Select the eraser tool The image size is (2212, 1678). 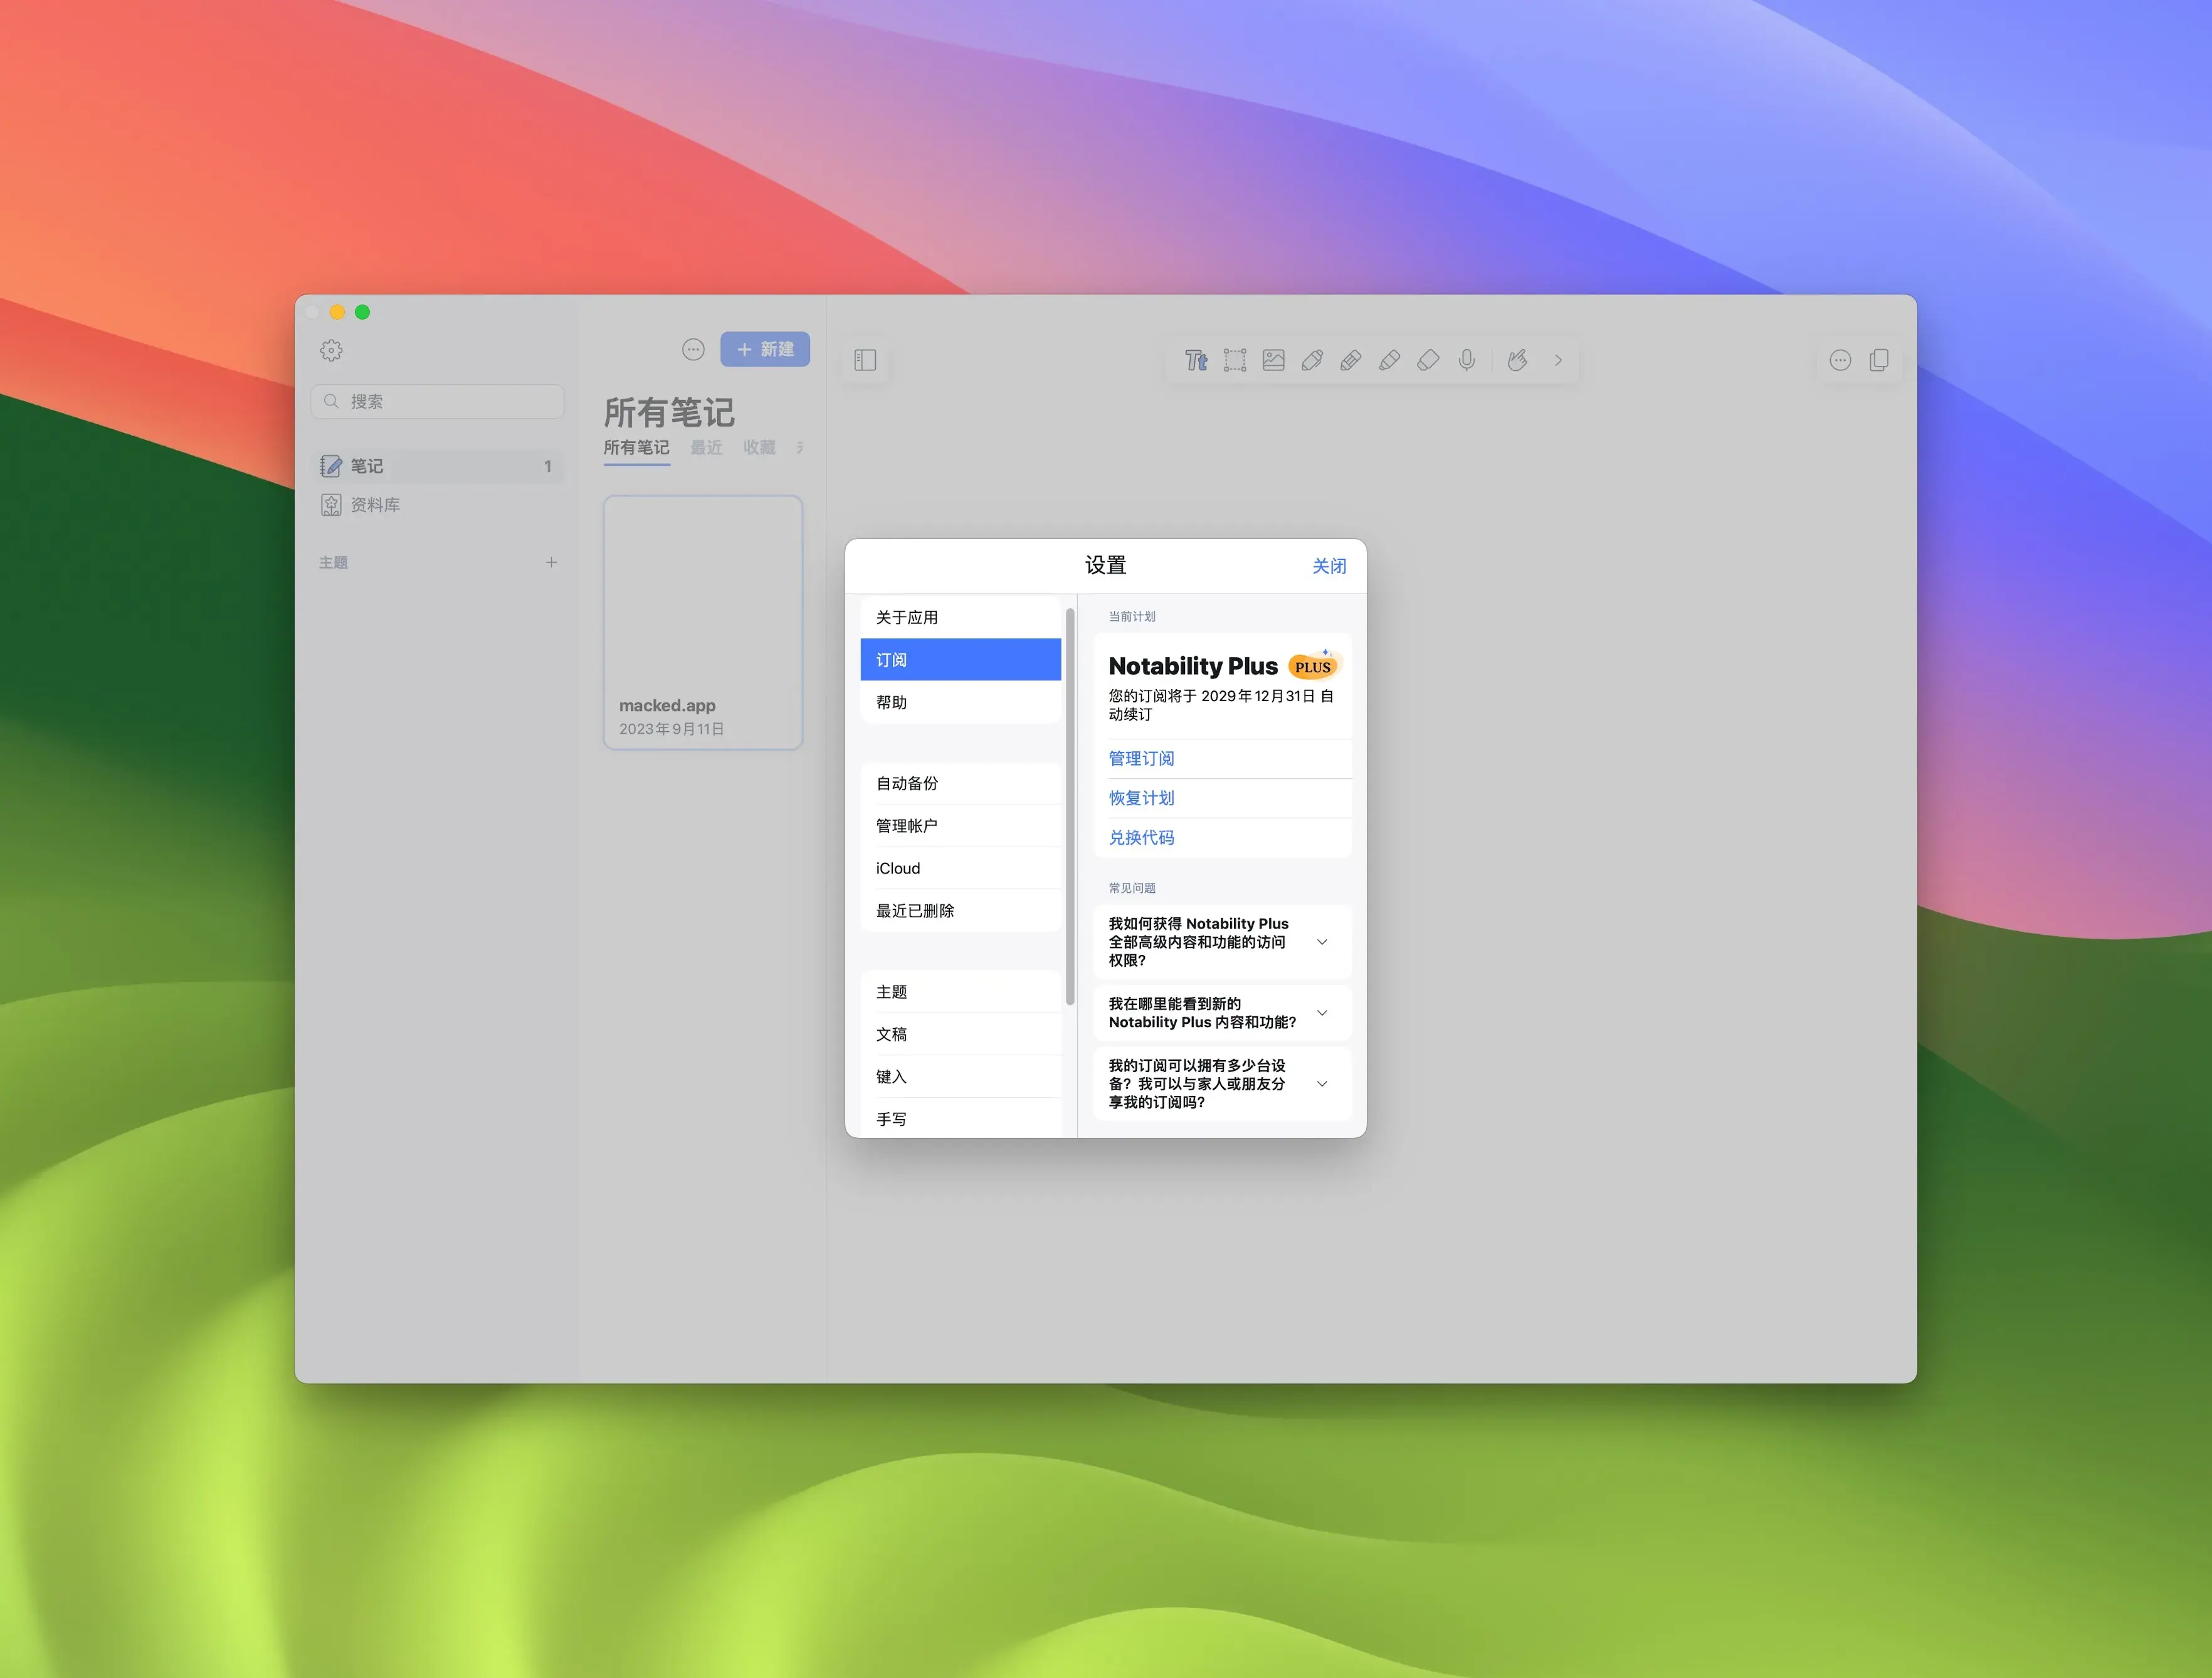tap(1428, 361)
